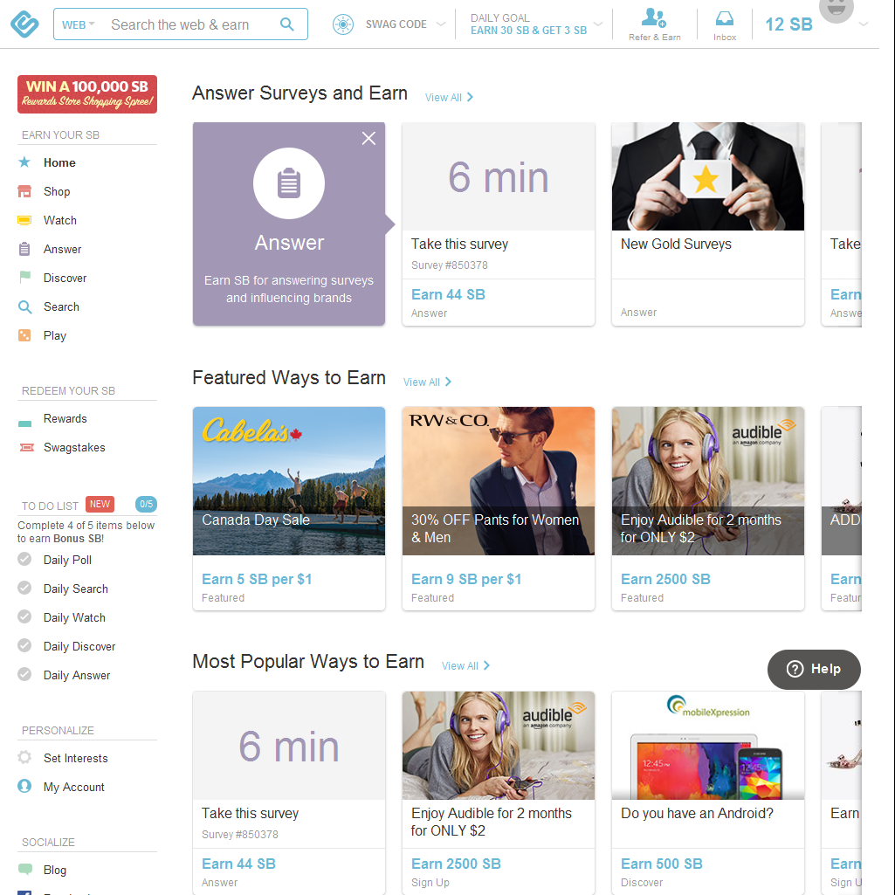
Task: Toggle the Daily Answer checkmark
Action: (24, 674)
